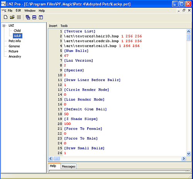Restore the inner document window
This screenshot has height=179, width=193.
[x=184, y=10]
